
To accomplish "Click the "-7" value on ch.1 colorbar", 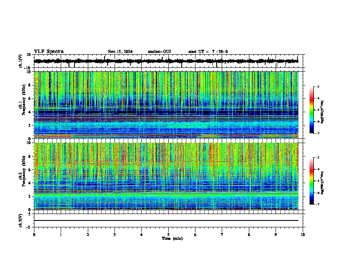I will [318, 133].
